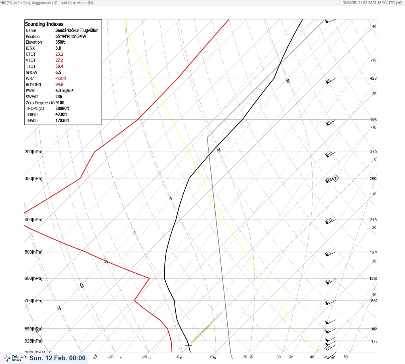This screenshot has width=405, height=364.
Task: Click the TH500 value 17030ft
Action: coord(62,121)
